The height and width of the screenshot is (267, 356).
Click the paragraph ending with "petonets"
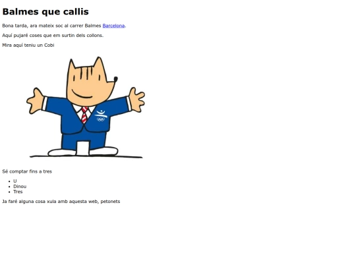coord(61,201)
